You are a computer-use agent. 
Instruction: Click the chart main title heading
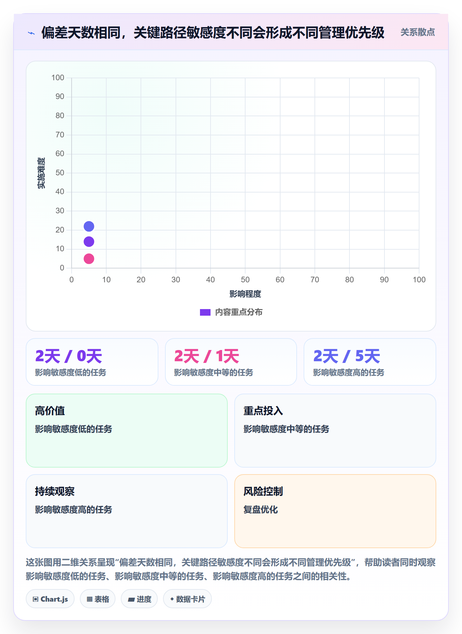(x=213, y=33)
